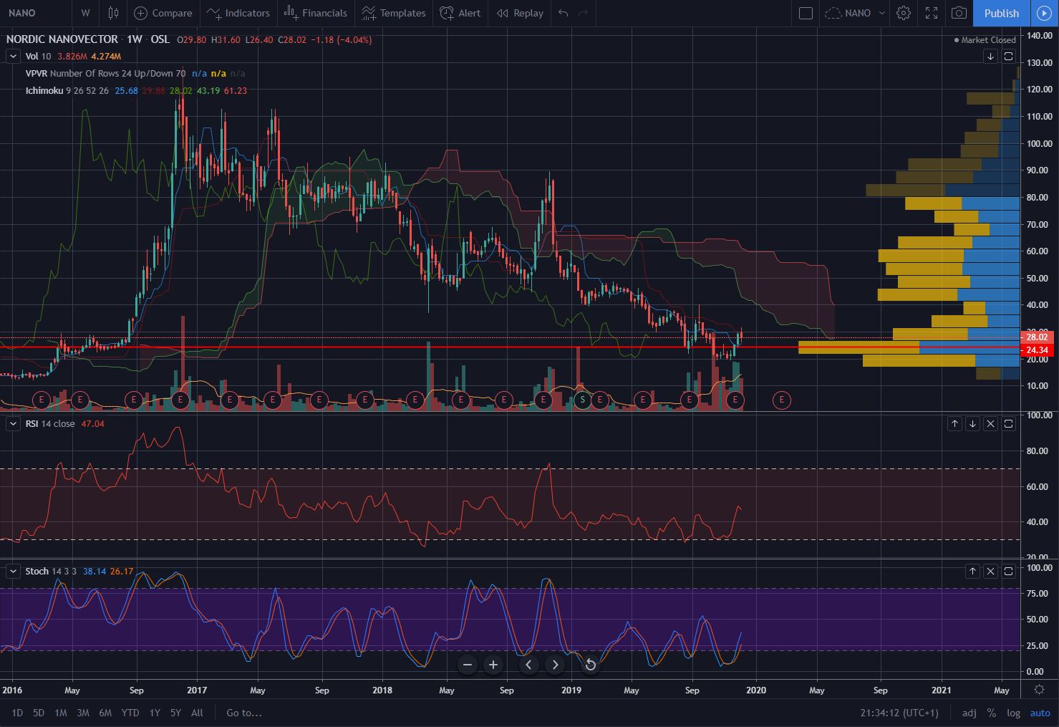Collapse the RSI legend arrow
The image size is (1059, 727).
13,424
